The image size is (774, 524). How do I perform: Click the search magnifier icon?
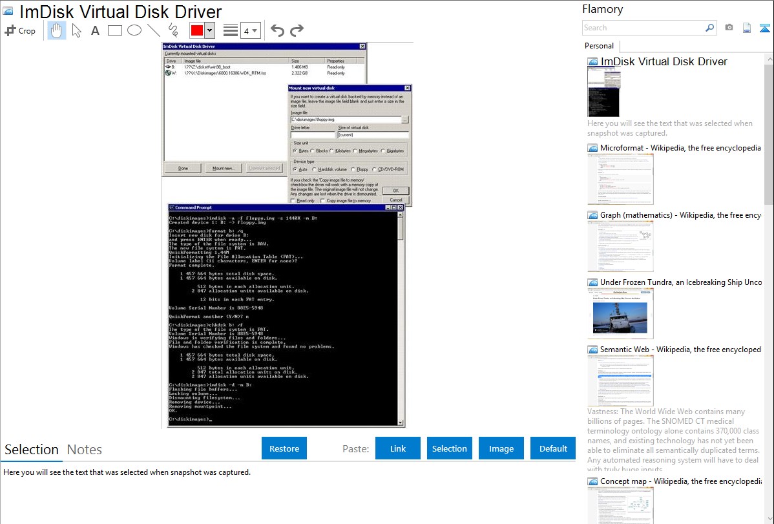pyautogui.click(x=709, y=28)
